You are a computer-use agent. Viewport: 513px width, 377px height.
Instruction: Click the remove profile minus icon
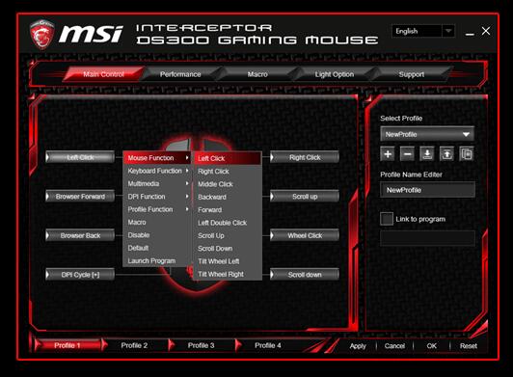tap(407, 154)
